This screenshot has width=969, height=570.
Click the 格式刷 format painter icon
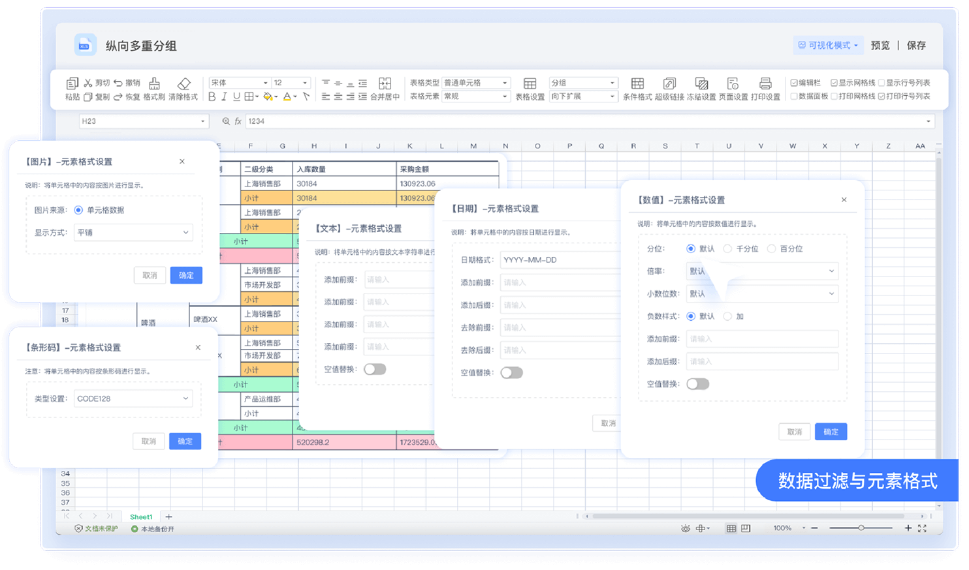click(154, 83)
